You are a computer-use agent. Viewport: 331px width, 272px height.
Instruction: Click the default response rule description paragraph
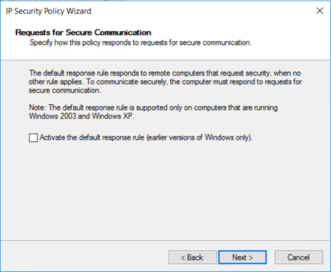[165, 82]
